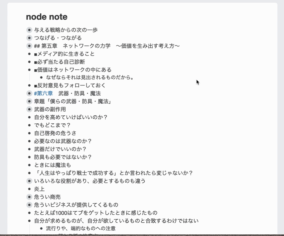Click text でもどこまで？
The width and height of the screenshot is (284, 236).
(52, 125)
